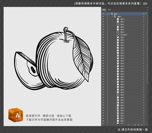
Task: Switch to the tab beside 图层
Action: (109, 10)
